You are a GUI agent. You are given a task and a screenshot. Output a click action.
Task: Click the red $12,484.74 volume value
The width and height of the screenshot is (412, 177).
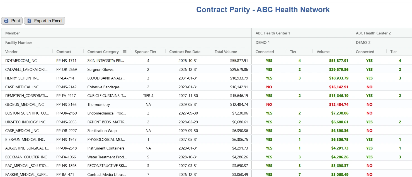tap(339, 104)
